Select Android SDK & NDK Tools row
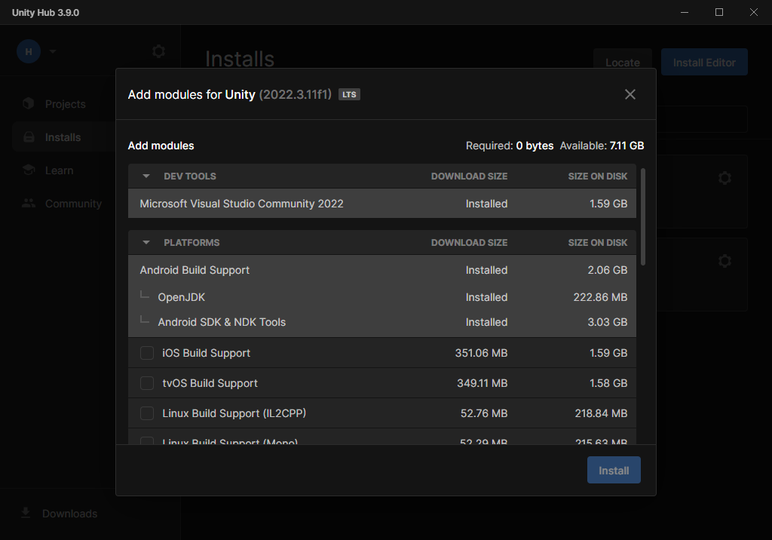This screenshot has height=540, width=772. (x=382, y=322)
